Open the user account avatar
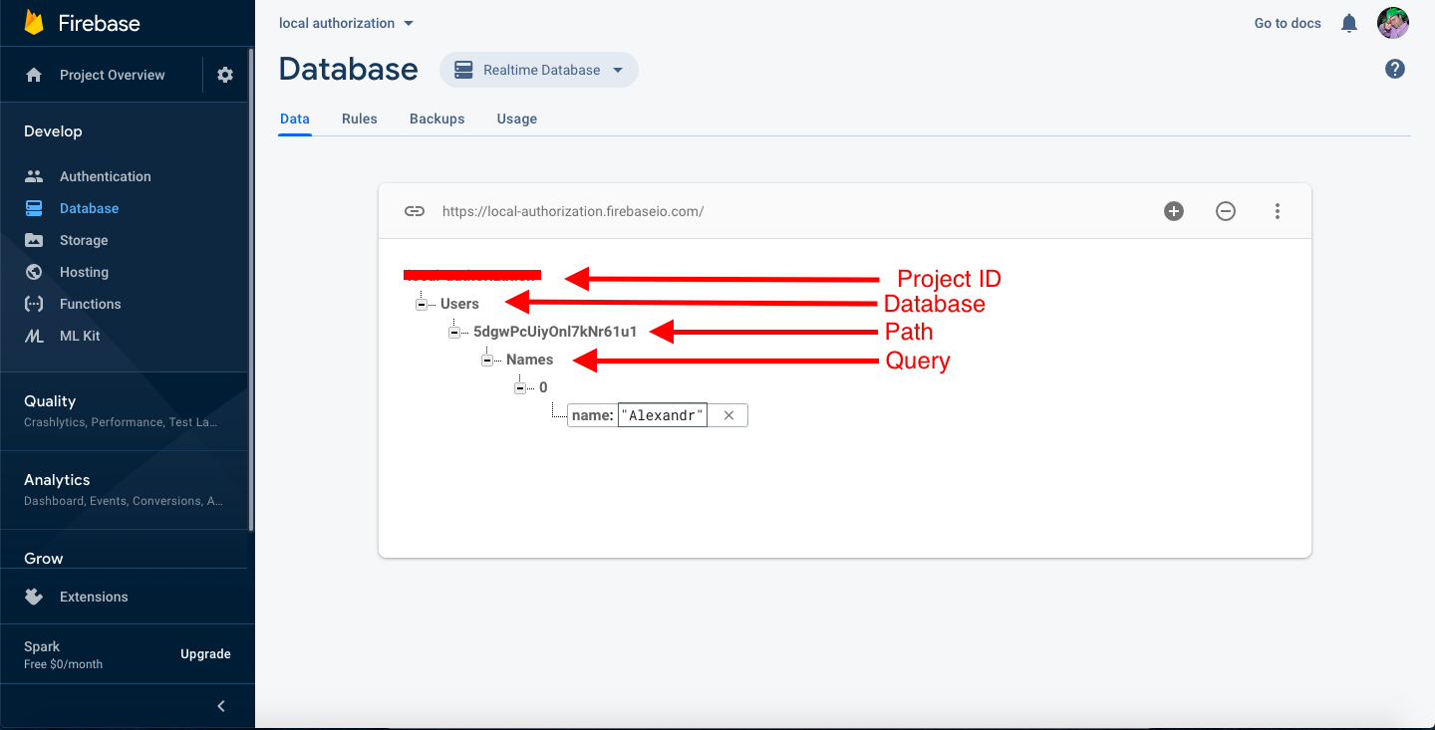The image size is (1435, 730). coord(1393,23)
